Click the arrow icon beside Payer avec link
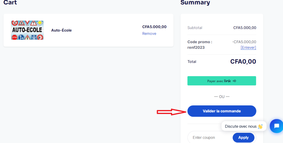The width and height of the screenshot is (283, 143). click(234, 81)
